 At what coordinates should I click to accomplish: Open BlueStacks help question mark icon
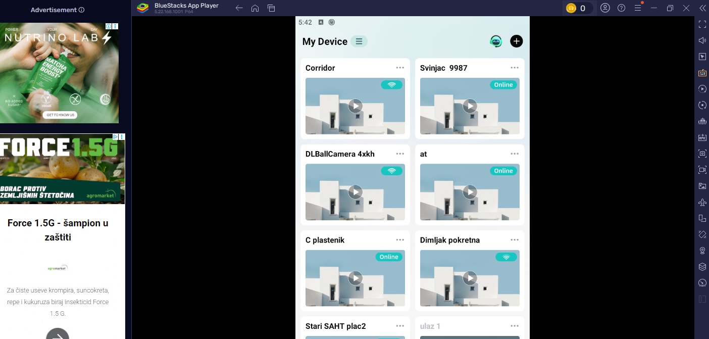tap(622, 8)
